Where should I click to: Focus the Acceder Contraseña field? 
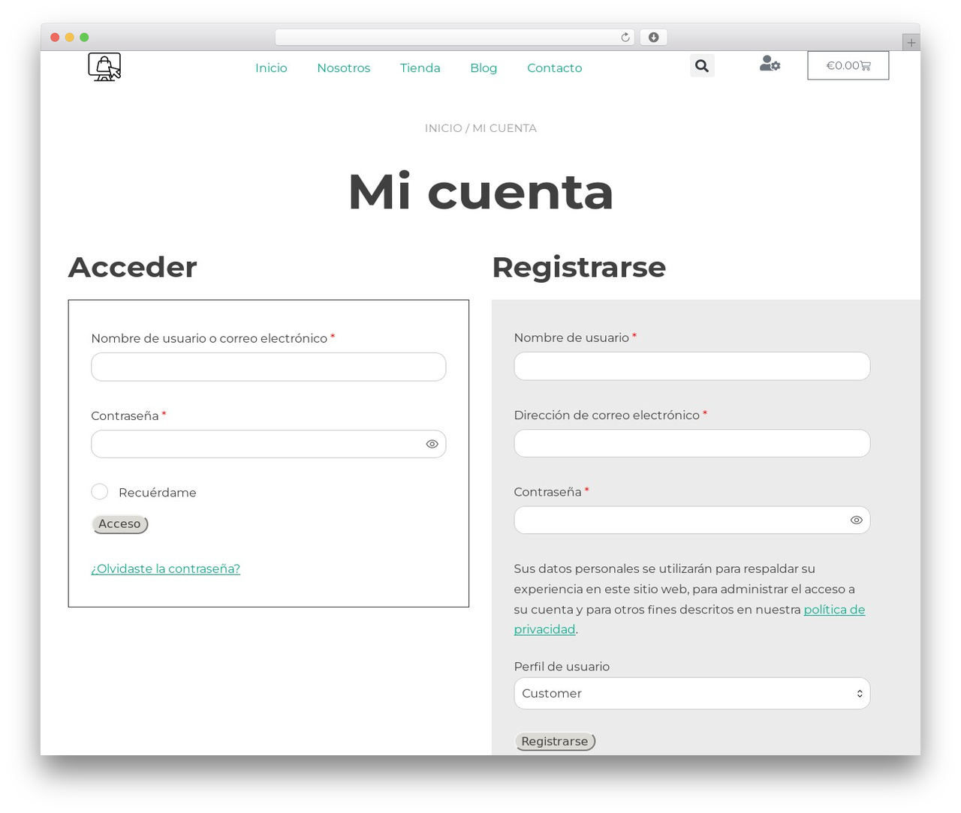click(268, 444)
